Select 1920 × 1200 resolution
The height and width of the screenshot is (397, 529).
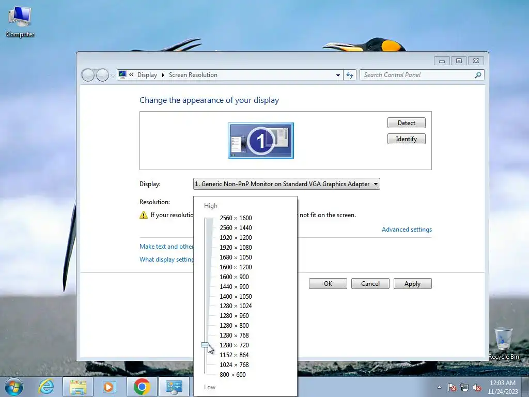point(236,238)
